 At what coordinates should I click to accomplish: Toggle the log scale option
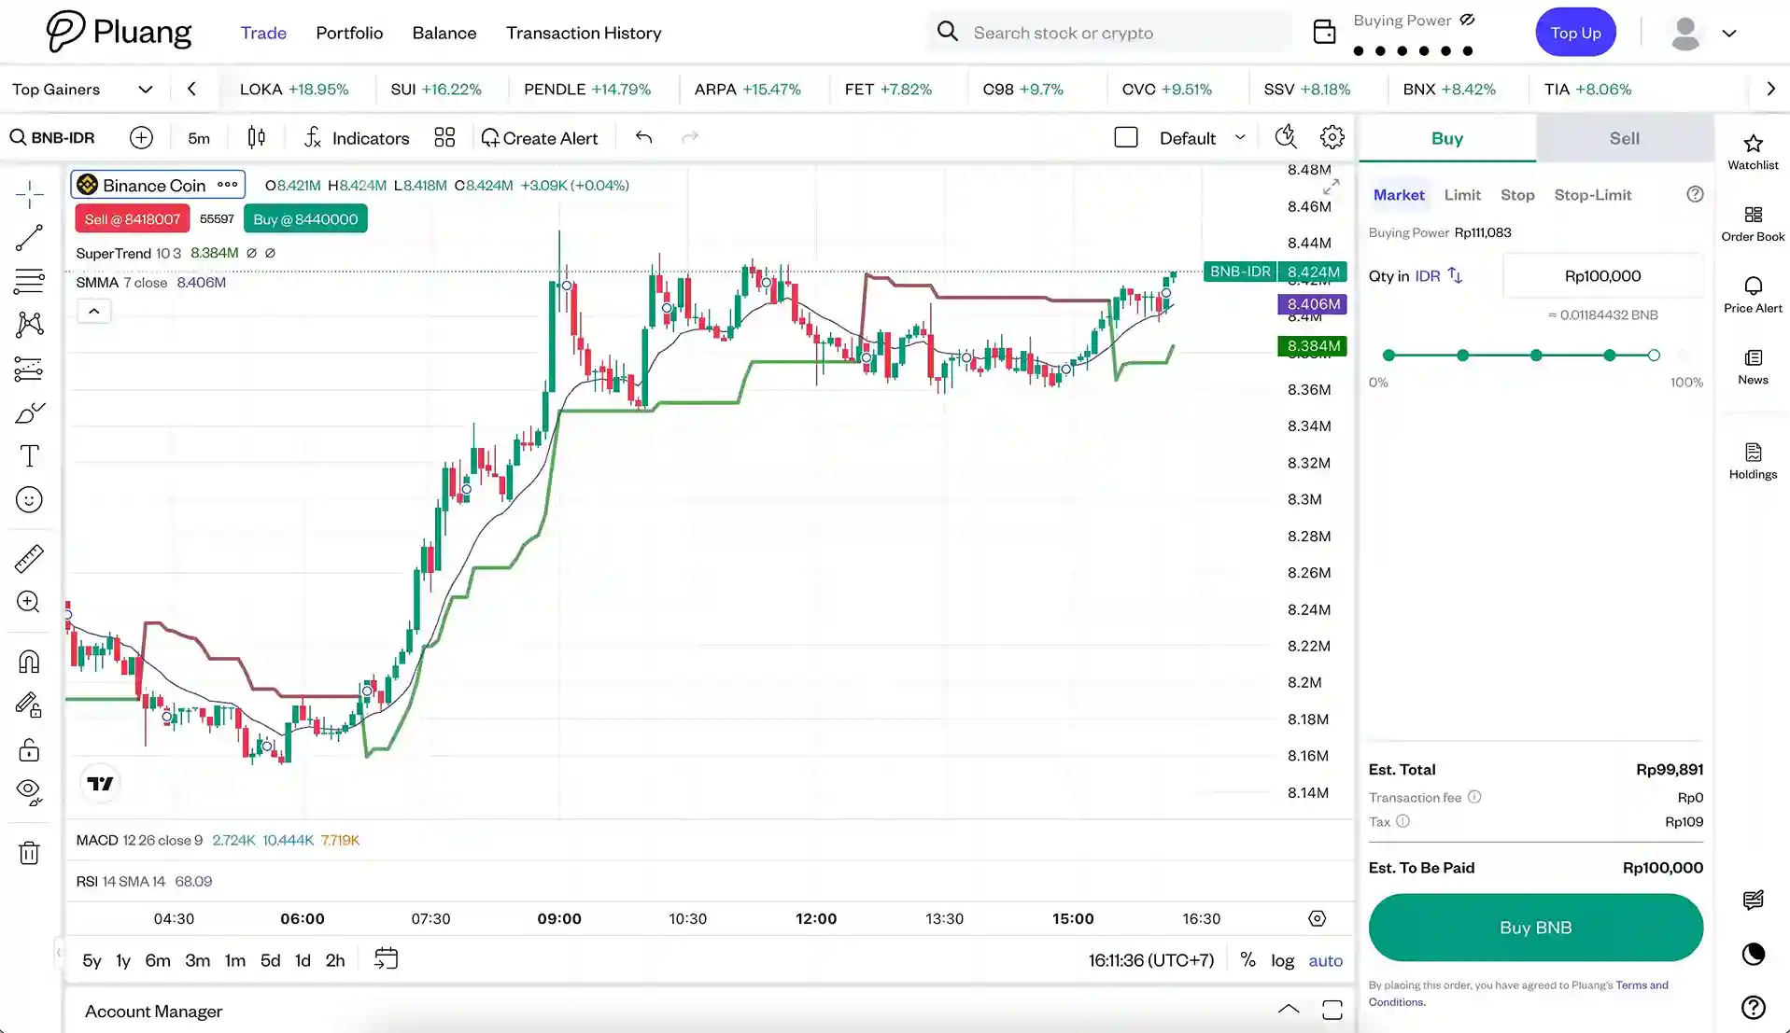pos(1282,960)
